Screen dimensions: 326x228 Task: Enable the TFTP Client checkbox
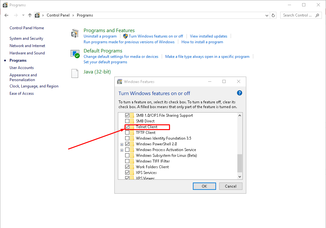click(127, 133)
